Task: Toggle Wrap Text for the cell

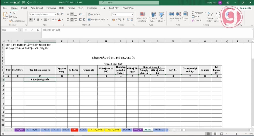Action: pos(94,14)
